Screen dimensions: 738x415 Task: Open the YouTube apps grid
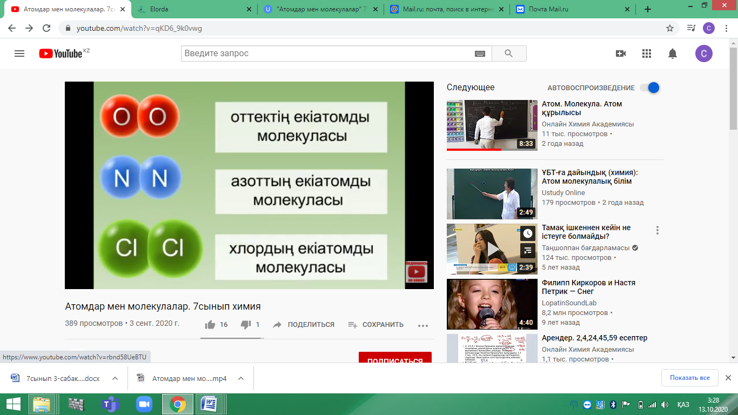click(647, 53)
